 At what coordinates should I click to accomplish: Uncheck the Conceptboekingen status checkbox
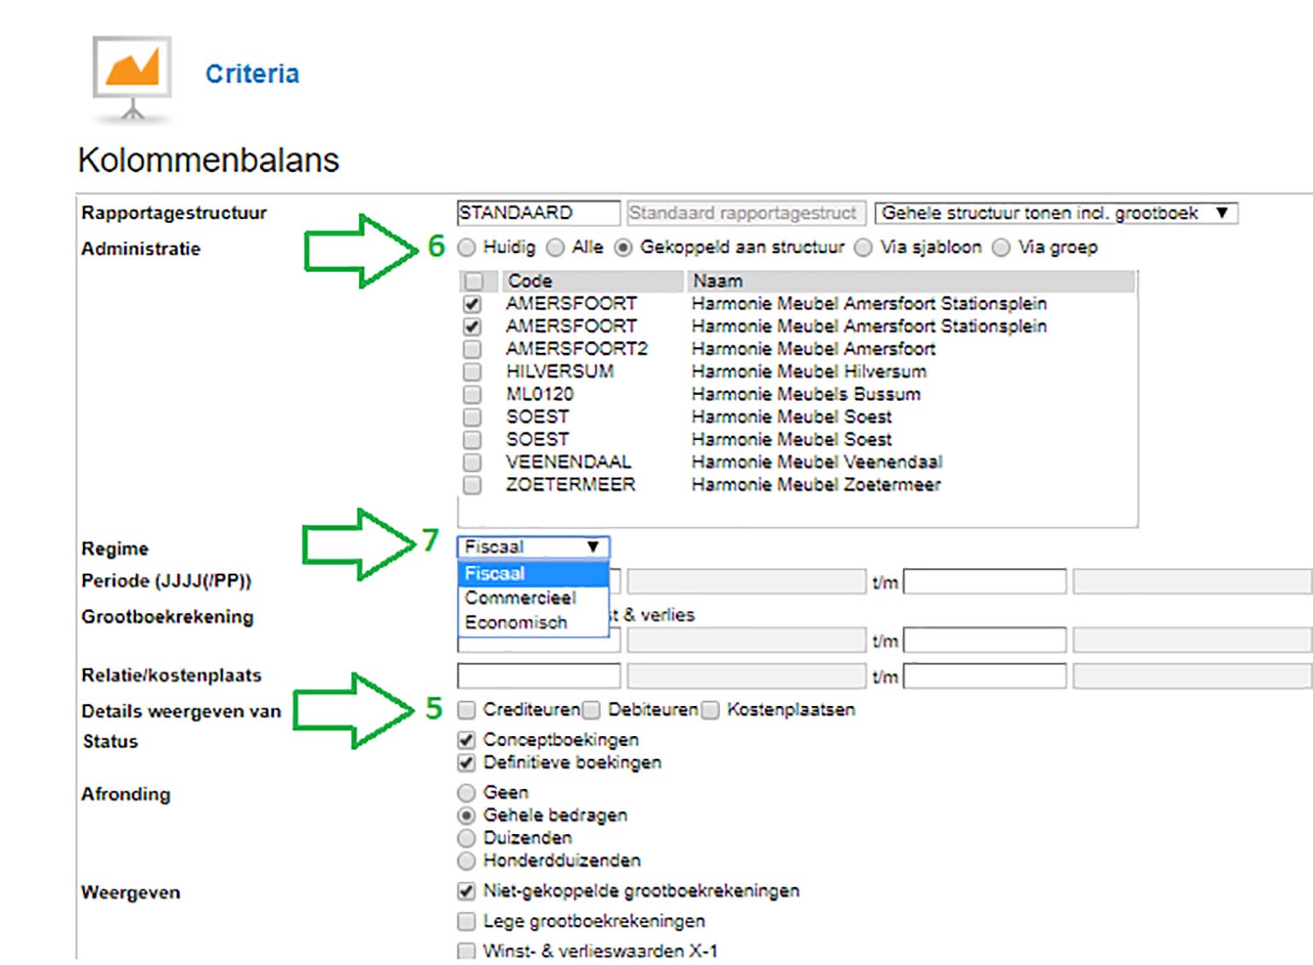467,740
